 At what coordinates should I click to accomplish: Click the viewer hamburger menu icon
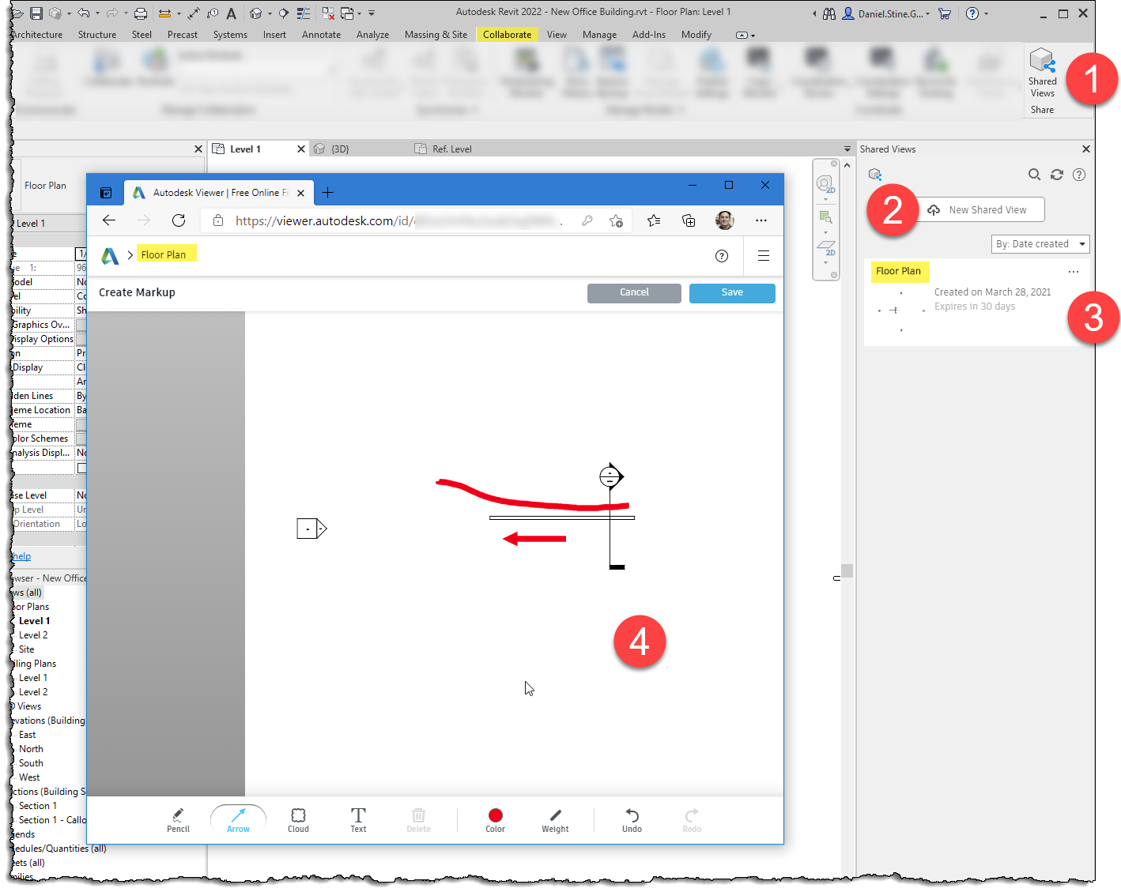pyautogui.click(x=763, y=255)
